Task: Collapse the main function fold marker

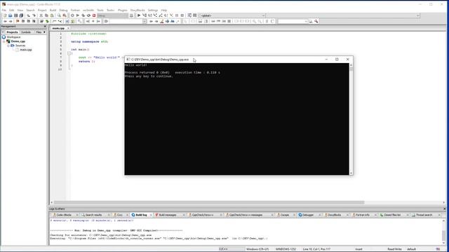Action: click(69, 53)
